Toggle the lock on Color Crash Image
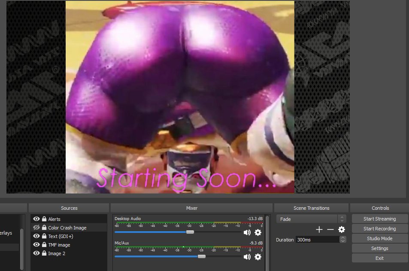 point(44,227)
